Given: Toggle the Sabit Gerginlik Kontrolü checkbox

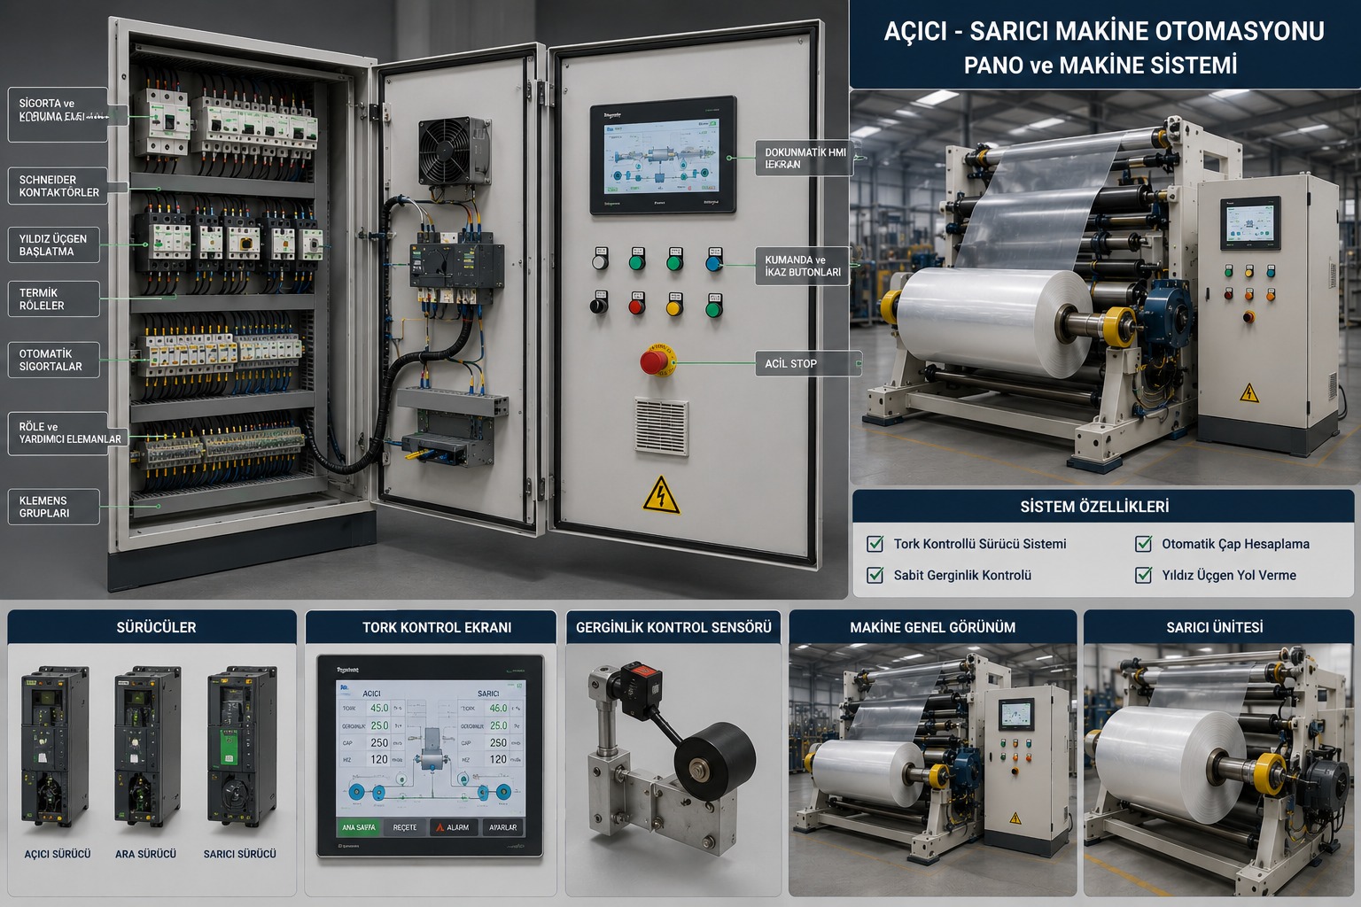Looking at the screenshot, I should (875, 575).
